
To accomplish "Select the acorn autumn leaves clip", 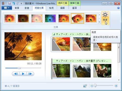I will 61,44.
